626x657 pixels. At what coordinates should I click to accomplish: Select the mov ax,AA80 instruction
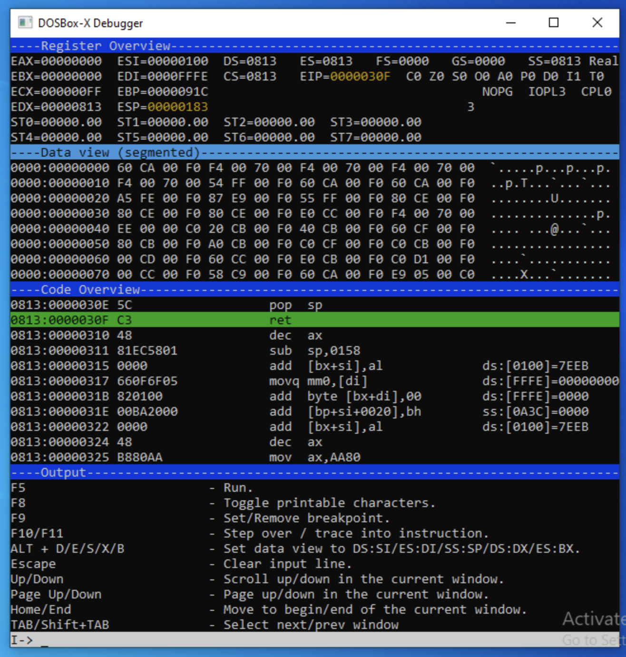(x=314, y=457)
